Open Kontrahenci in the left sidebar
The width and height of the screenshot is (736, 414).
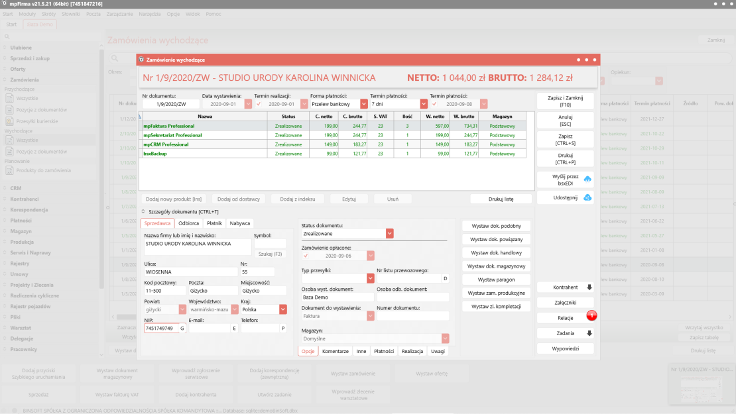tap(25, 199)
